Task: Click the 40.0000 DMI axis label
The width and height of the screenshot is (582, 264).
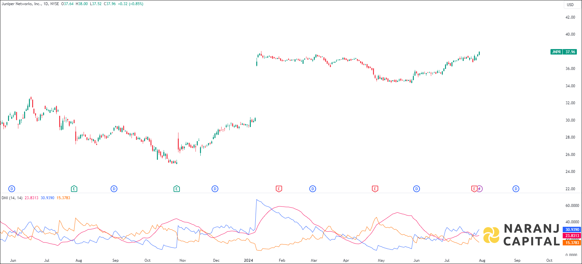Action: (x=572, y=222)
